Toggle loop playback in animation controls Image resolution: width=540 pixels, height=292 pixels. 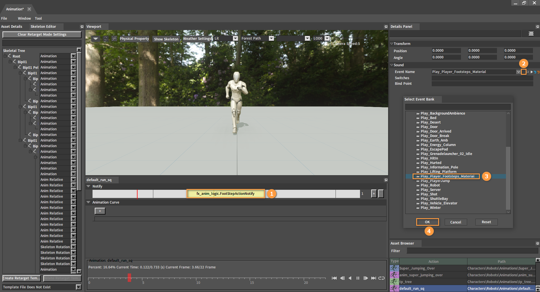(x=381, y=278)
